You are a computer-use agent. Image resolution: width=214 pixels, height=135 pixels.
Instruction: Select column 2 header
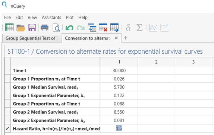coord(156,62)
